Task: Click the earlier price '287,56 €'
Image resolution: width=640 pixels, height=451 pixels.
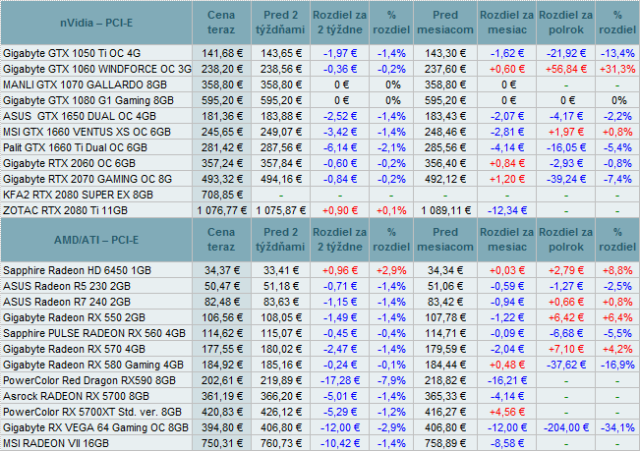Action: click(x=281, y=147)
